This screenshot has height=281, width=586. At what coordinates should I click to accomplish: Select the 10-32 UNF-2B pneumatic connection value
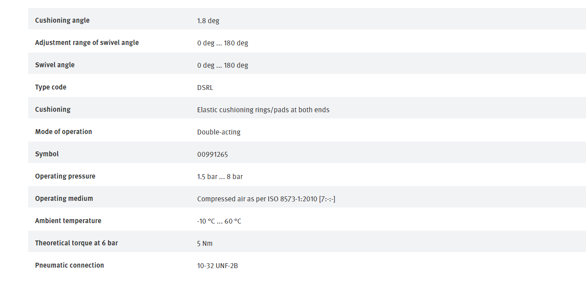(217, 265)
